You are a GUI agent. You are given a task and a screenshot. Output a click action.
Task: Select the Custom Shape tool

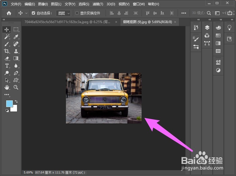[x=16, y=80]
